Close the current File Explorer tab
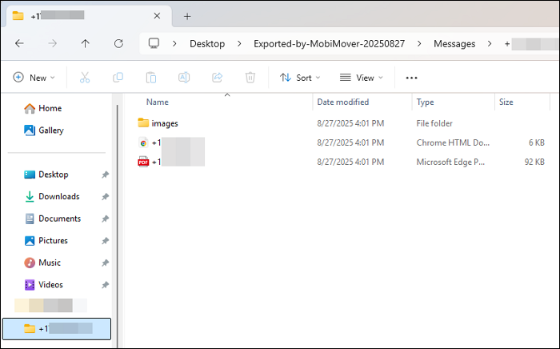Screen dimensions: 560x349 pos(157,16)
